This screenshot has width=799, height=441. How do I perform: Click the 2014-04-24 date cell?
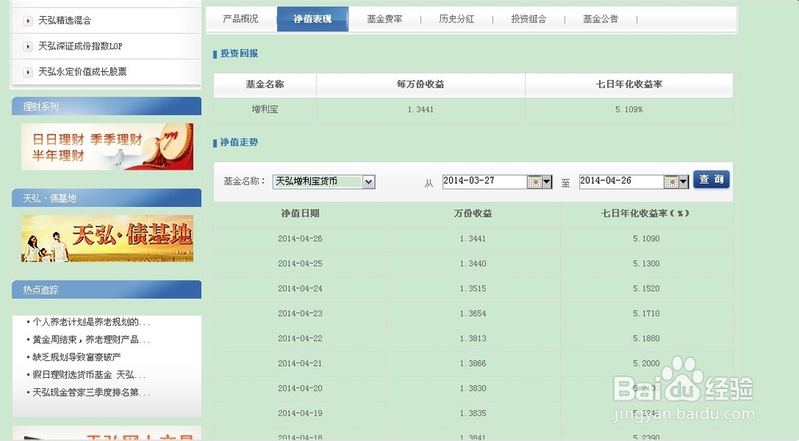pos(300,288)
